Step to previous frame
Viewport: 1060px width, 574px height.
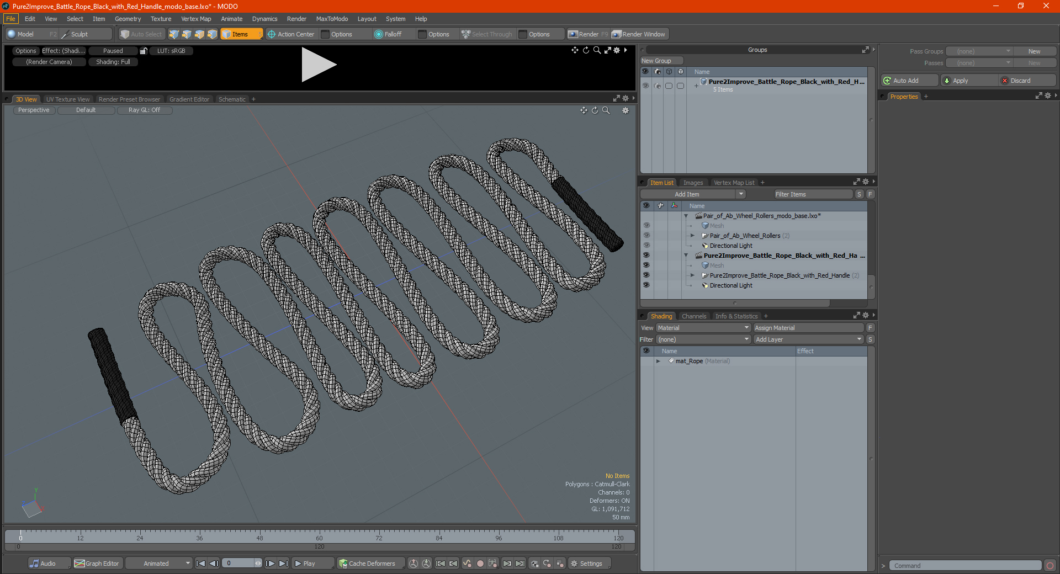[214, 564]
